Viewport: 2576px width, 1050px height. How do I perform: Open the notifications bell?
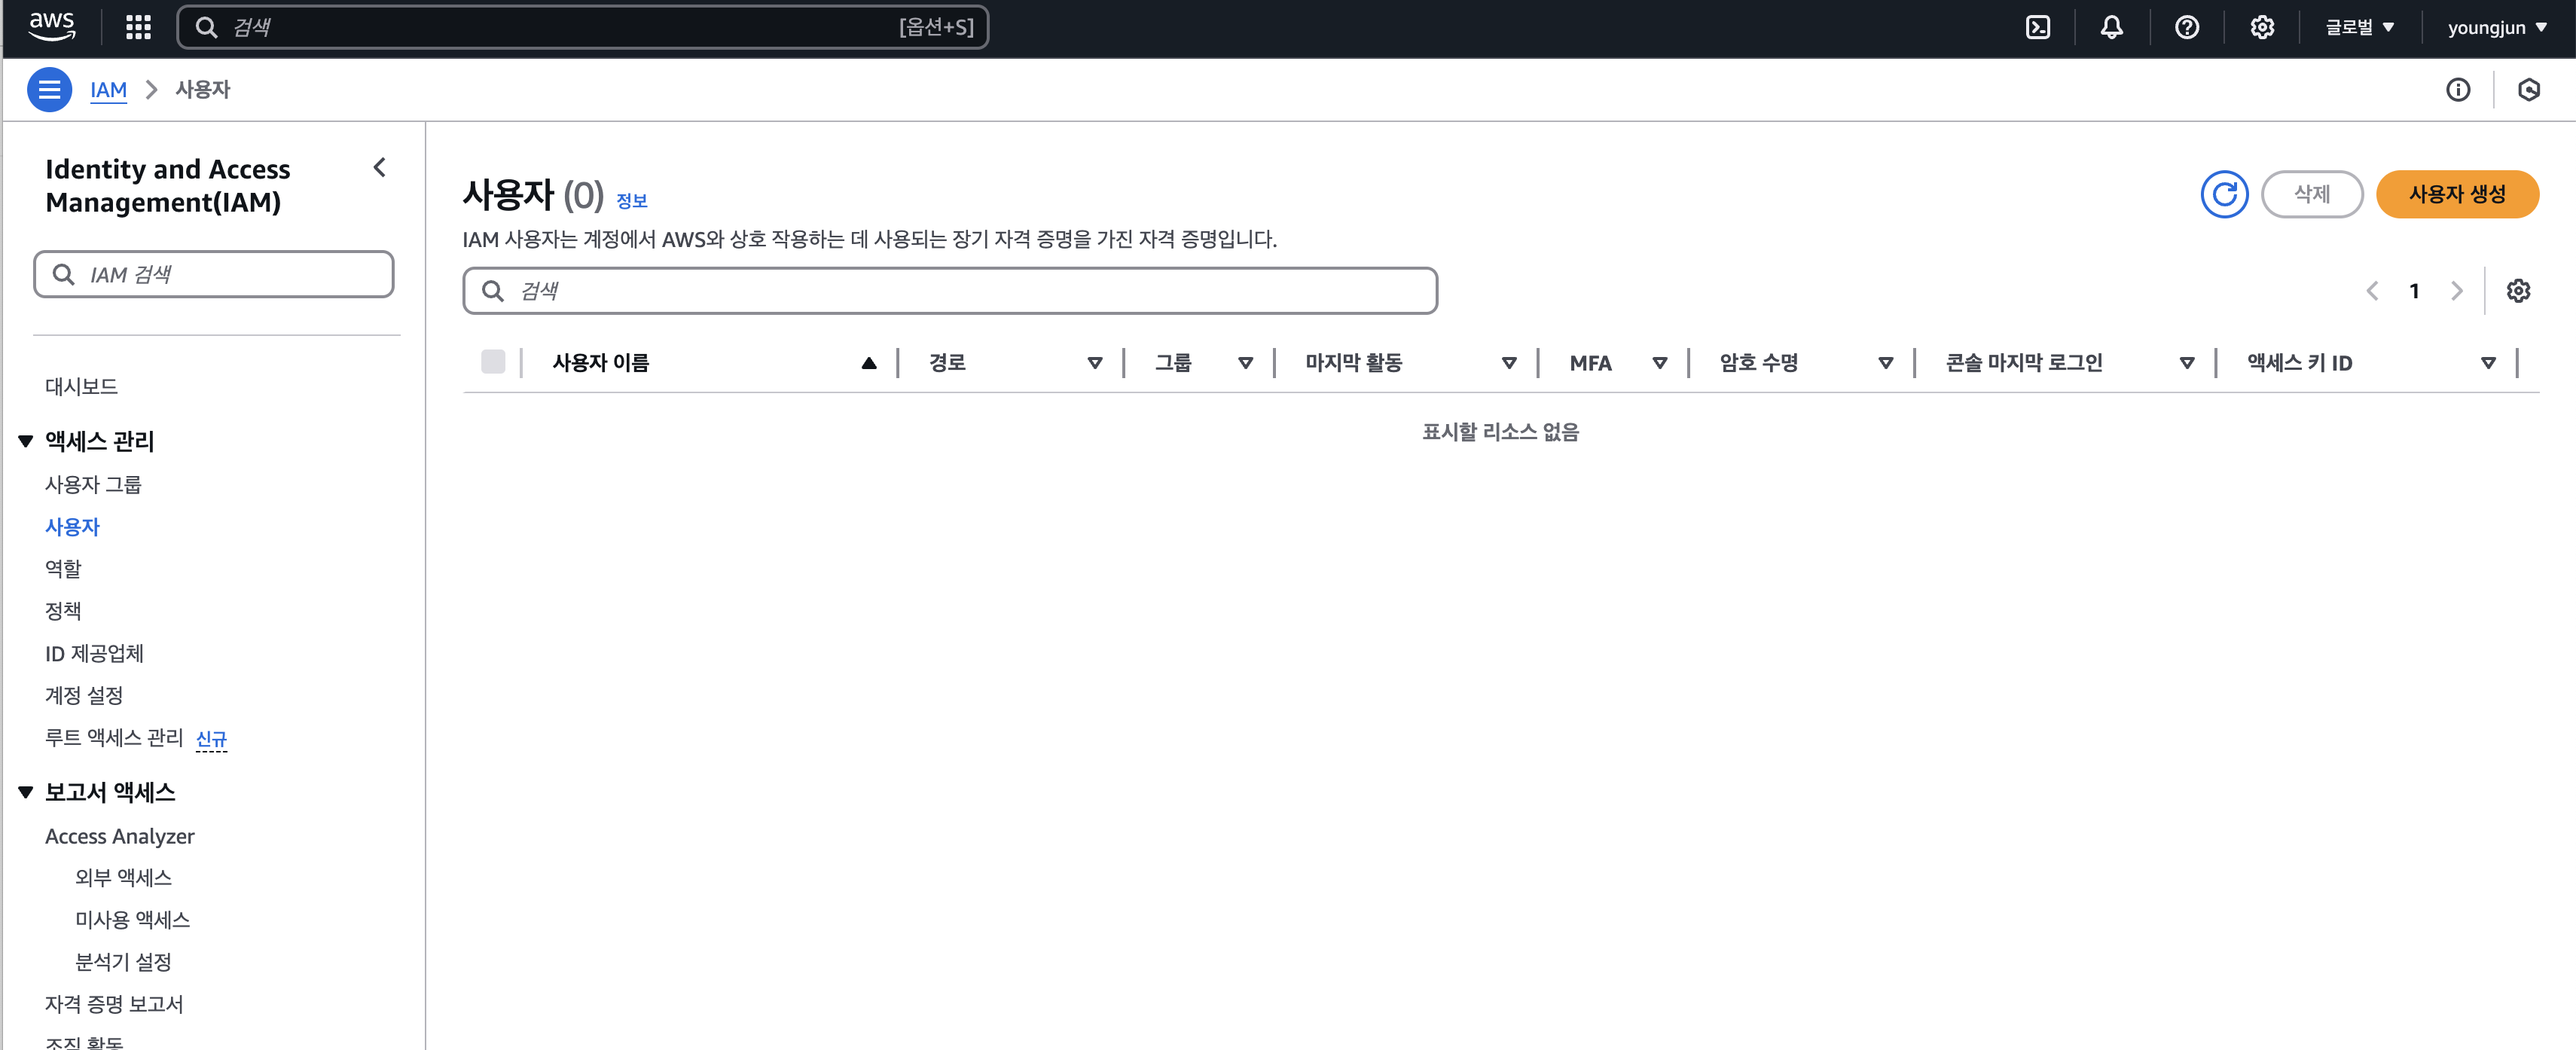coord(2111,27)
